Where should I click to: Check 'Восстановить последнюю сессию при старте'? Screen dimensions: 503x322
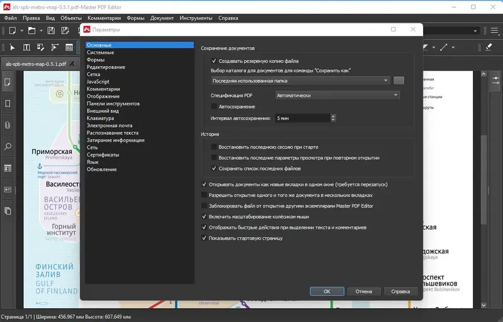pos(214,147)
